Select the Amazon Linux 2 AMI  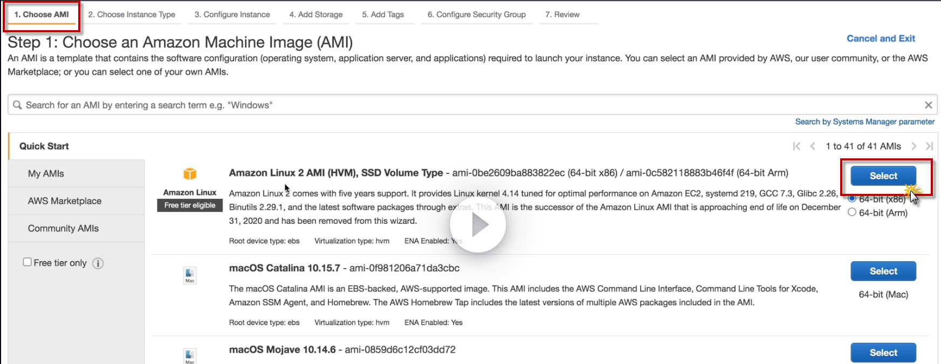coord(883,176)
